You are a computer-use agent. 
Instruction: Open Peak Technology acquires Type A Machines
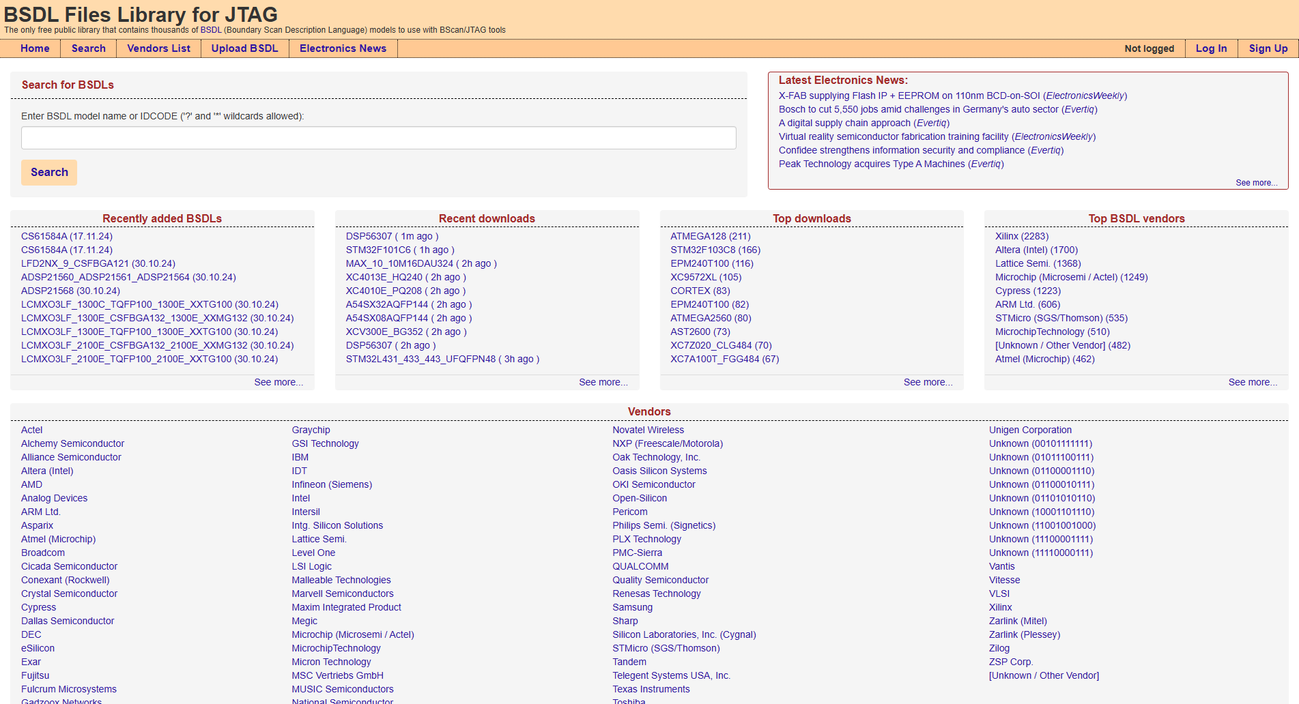(x=891, y=164)
